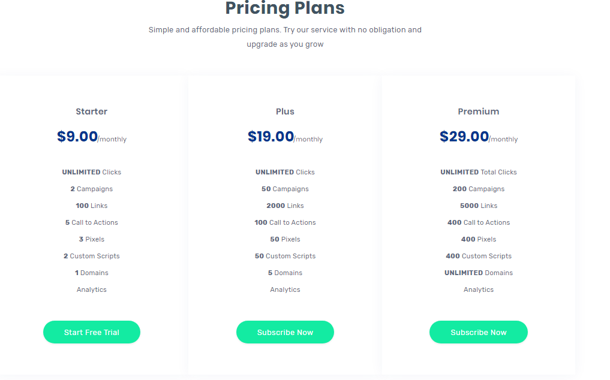Click Subscribe Now under the Premium plan
This screenshot has width=610, height=380.
(478, 332)
